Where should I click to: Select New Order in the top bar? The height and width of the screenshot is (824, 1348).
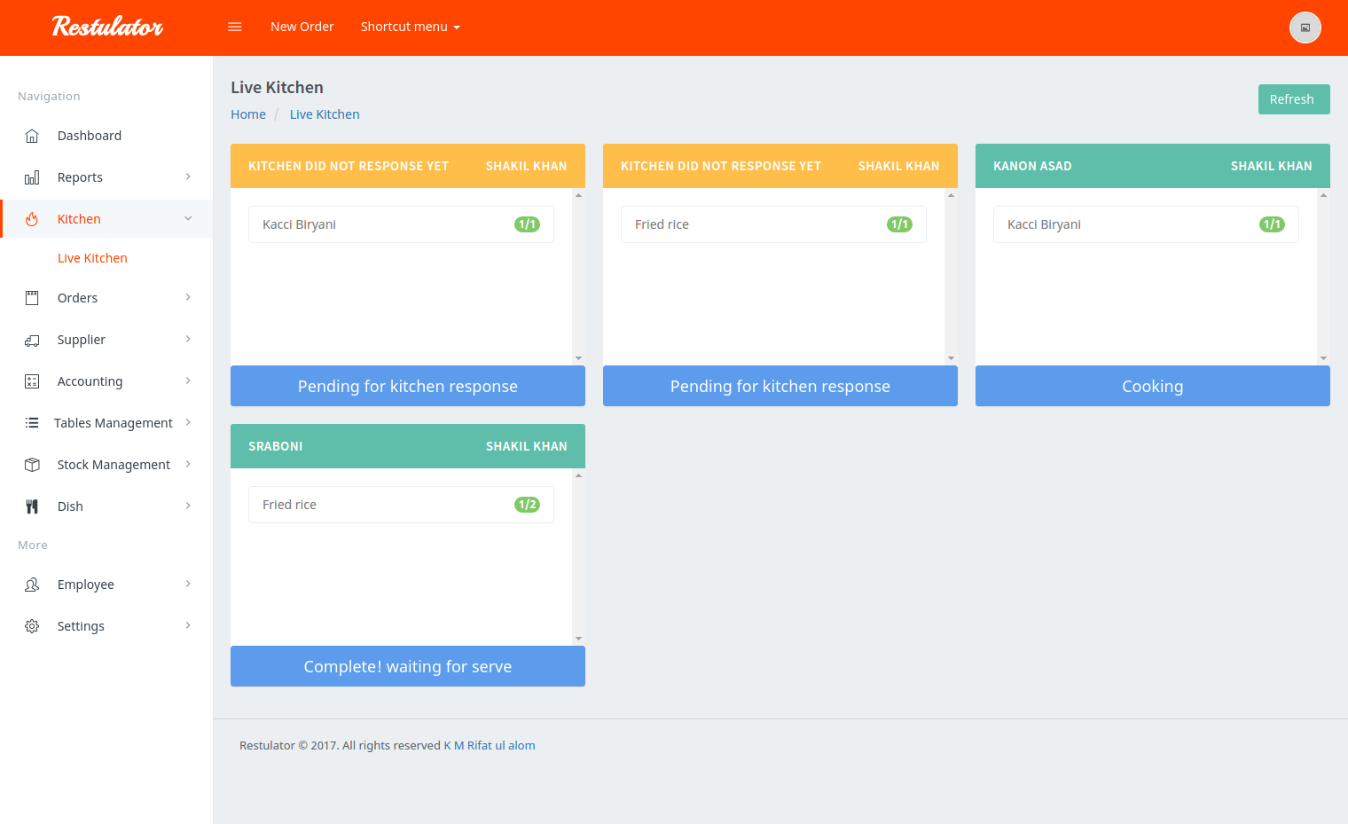(x=302, y=27)
